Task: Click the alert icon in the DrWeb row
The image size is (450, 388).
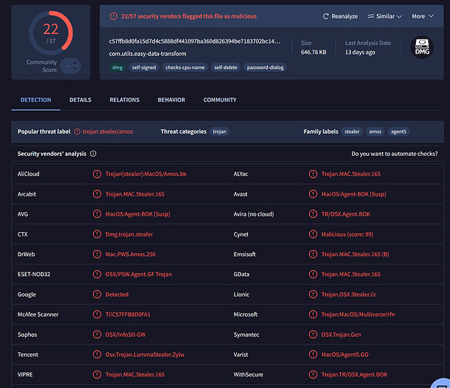Action: tap(97, 254)
